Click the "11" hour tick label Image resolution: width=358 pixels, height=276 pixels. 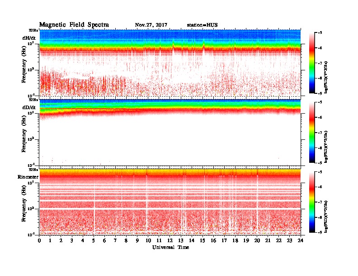point(159,240)
